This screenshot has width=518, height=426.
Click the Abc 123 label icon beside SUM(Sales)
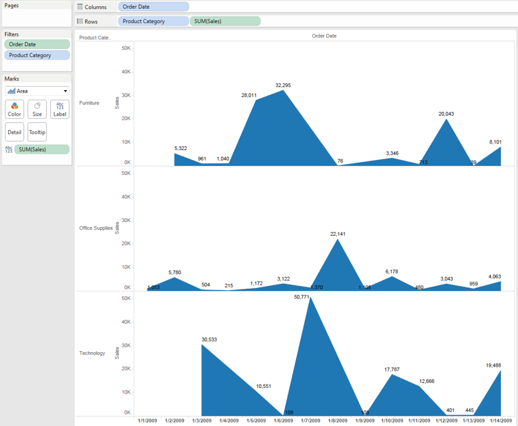[9, 149]
